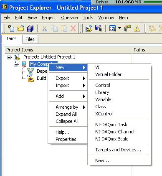Expand the Arrange by submenu

(x=68, y=107)
